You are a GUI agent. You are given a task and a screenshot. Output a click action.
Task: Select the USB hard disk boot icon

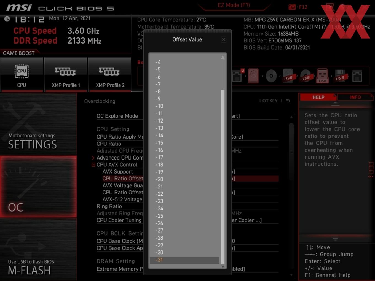[288, 76]
